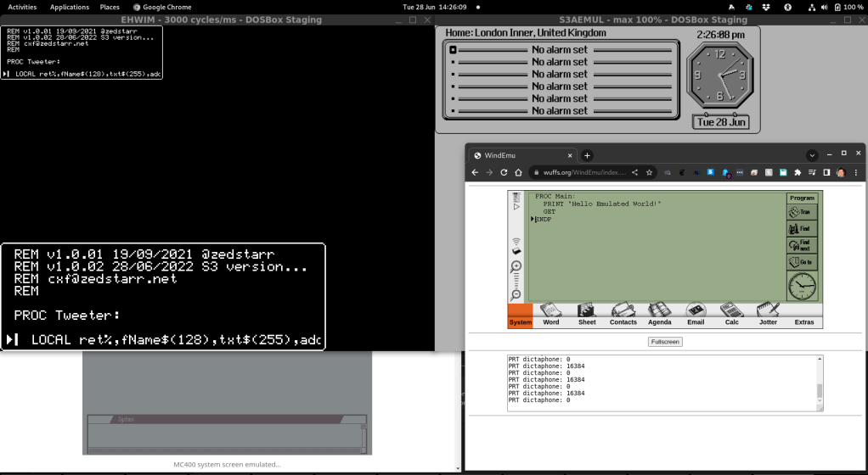Select the first alarm slot marker

click(x=453, y=50)
